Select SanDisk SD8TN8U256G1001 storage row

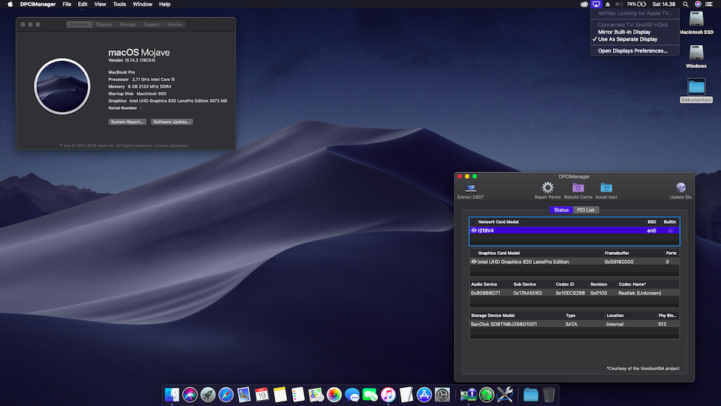coord(575,324)
